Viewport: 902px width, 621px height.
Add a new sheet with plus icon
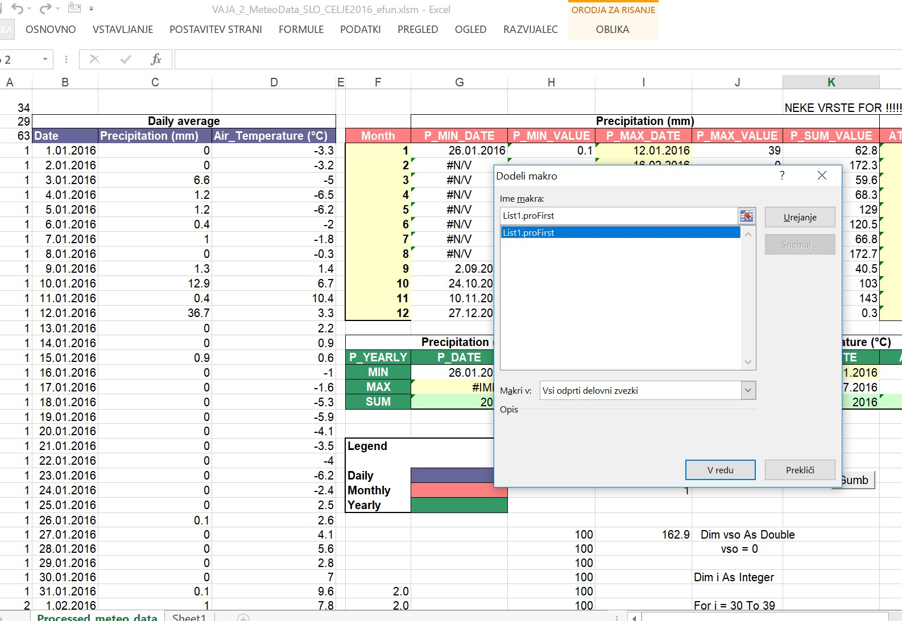pyautogui.click(x=243, y=617)
